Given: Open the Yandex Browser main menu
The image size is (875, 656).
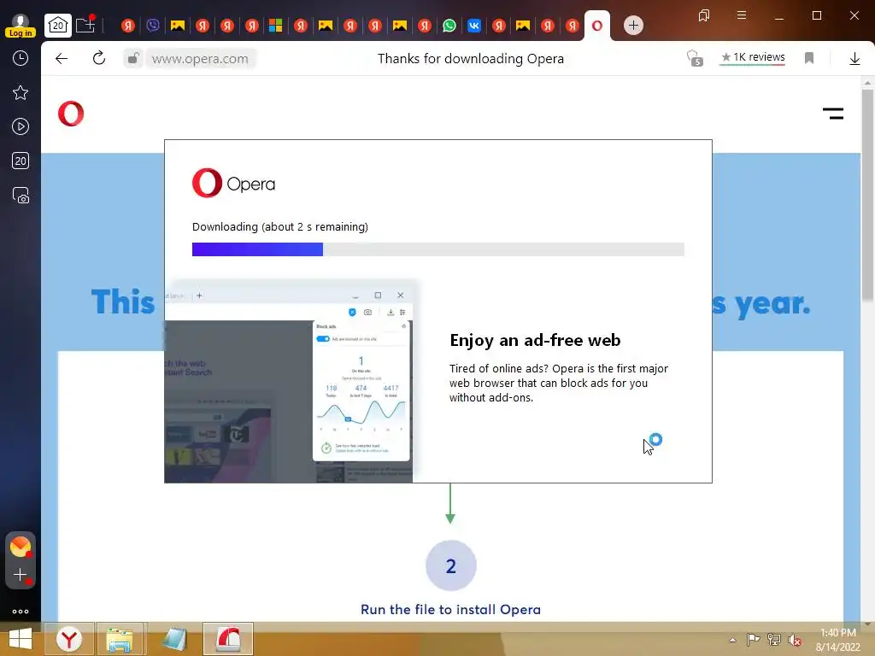Looking at the screenshot, I should (x=741, y=15).
